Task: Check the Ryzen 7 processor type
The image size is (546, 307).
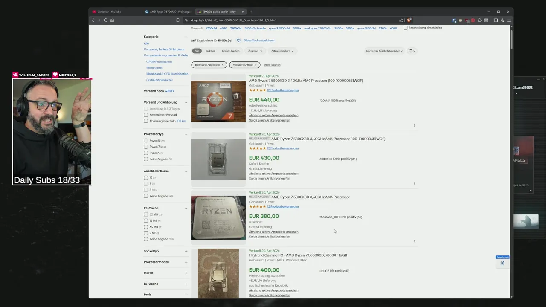Action: coord(146,147)
